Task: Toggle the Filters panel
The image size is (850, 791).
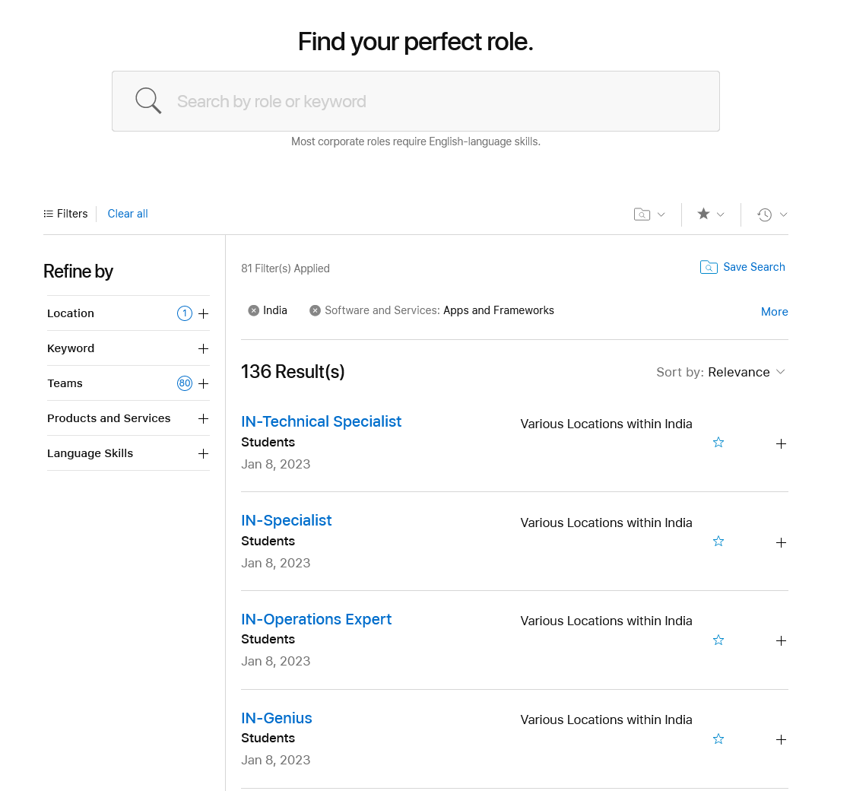Action: [66, 214]
